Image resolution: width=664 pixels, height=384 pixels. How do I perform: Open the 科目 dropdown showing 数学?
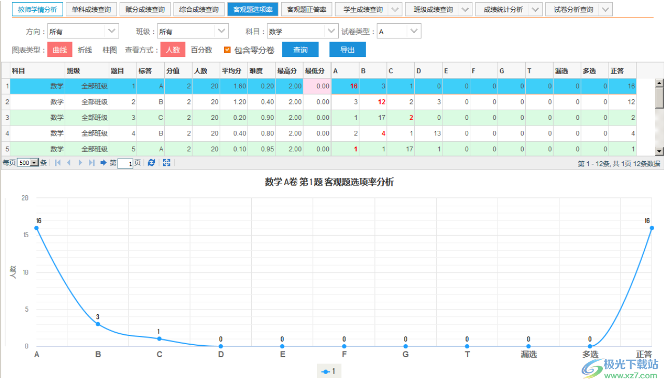point(332,32)
